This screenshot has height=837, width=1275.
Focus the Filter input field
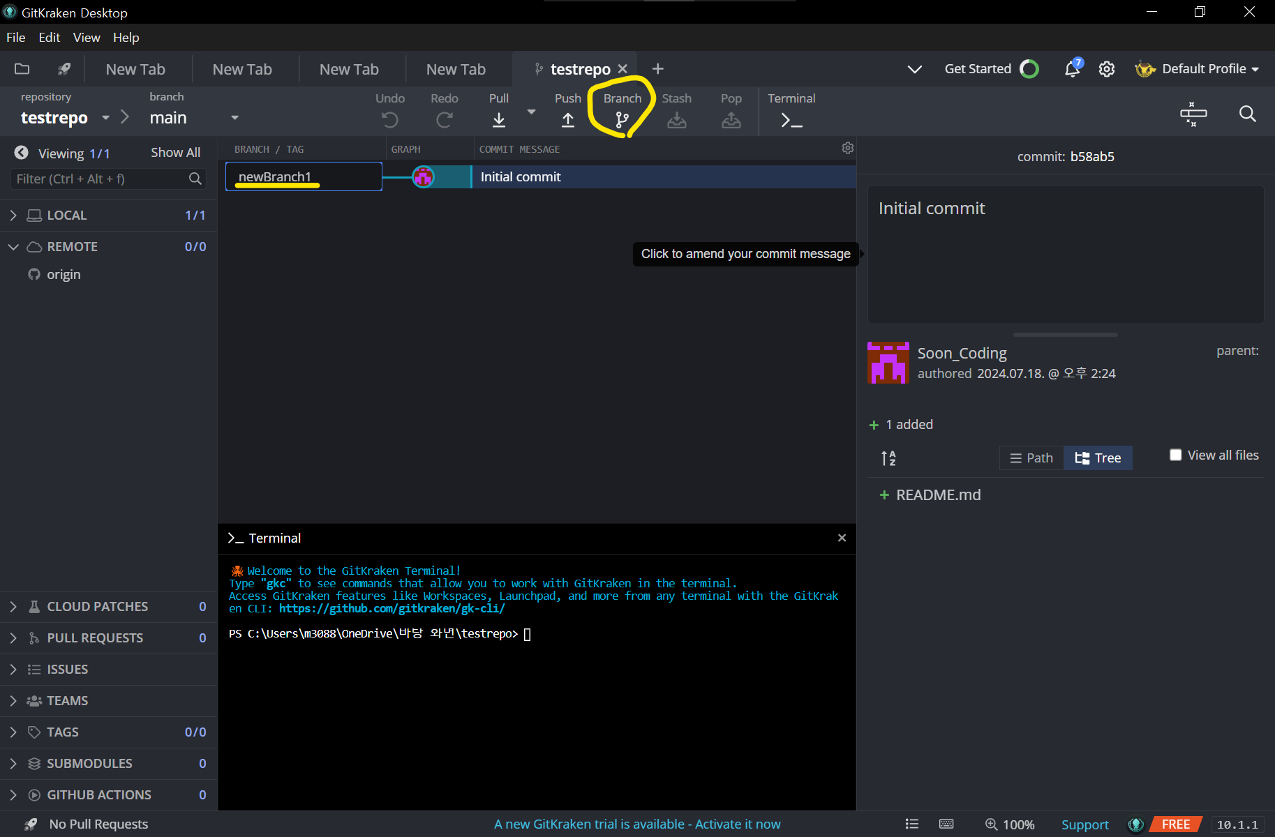tap(108, 179)
